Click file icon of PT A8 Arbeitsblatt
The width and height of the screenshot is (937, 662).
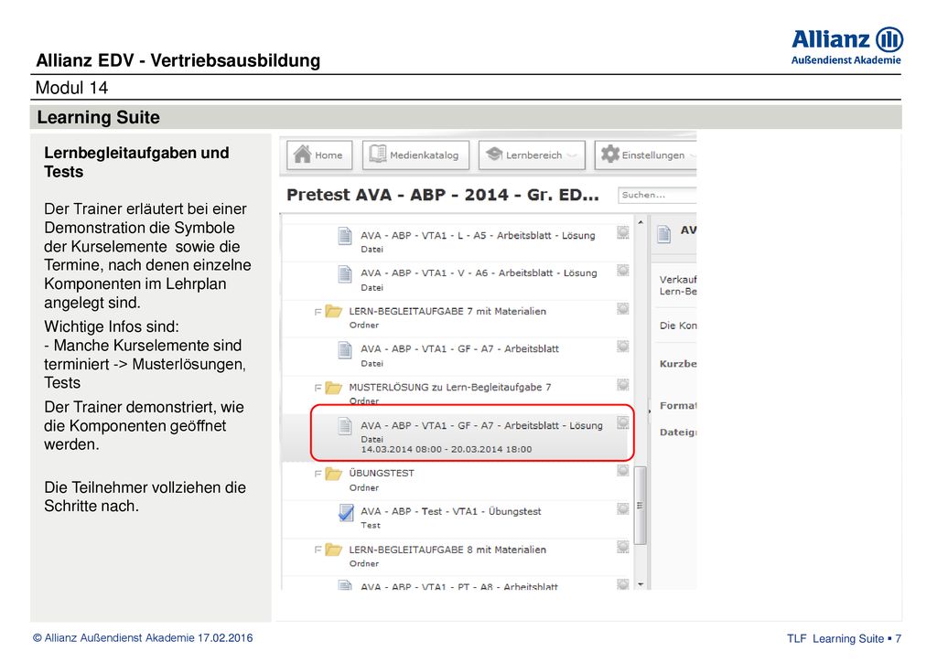point(345,585)
